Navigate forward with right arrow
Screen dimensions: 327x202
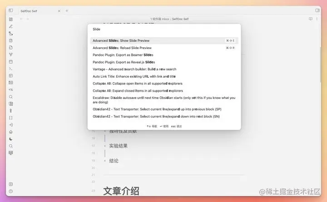(28, 19)
